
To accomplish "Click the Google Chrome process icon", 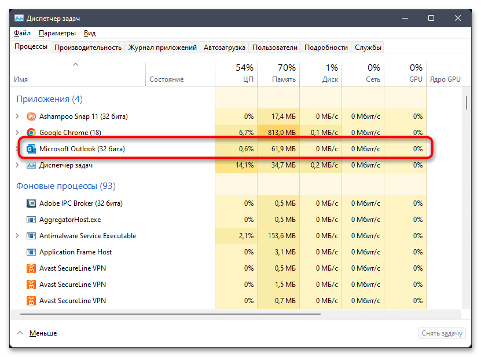I will click(31, 132).
